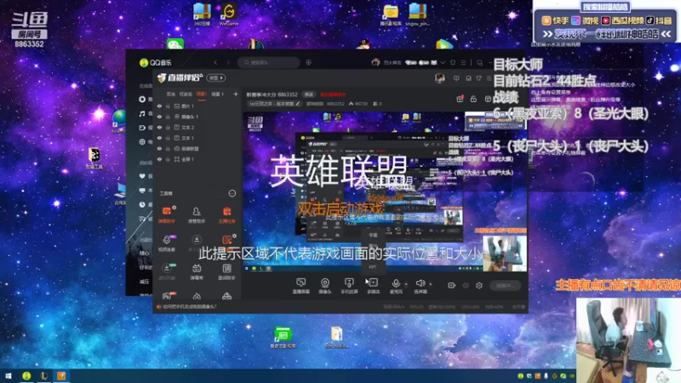Toggle lock on 全屏 1 source
This screenshot has height=383, width=681.
pyautogui.click(x=168, y=159)
